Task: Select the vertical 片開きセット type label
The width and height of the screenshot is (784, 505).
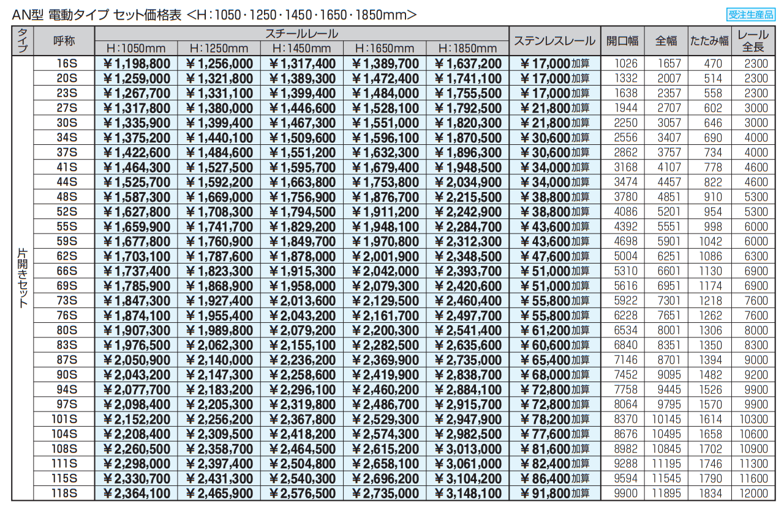Action: point(23,278)
